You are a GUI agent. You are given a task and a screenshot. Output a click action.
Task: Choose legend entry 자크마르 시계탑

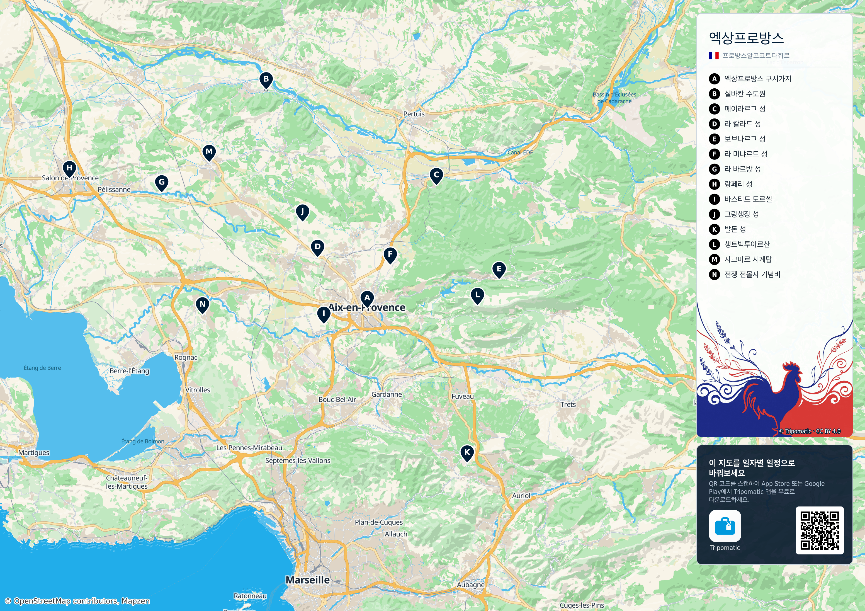[740, 259]
